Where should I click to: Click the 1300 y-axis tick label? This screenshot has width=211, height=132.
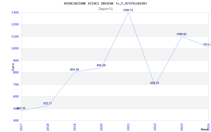(15, 12)
